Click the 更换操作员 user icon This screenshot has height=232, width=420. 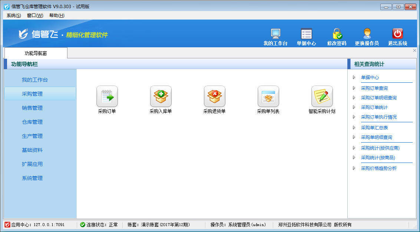(x=367, y=34)
